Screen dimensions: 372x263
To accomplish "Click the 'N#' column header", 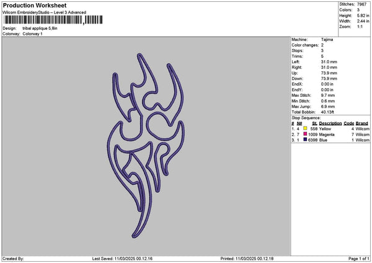I will 299,123.
